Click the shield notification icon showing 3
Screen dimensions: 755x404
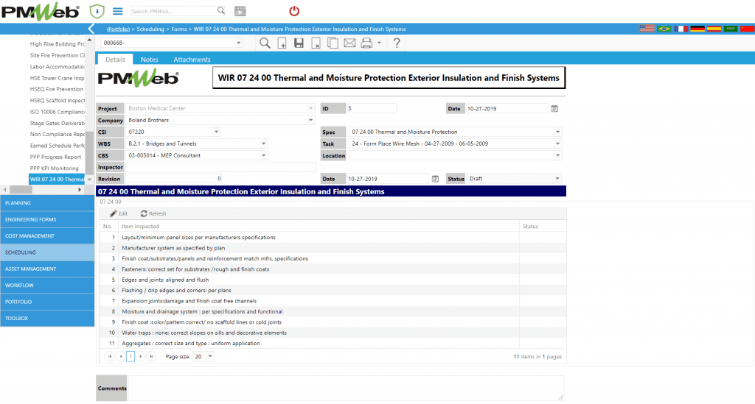97,11
